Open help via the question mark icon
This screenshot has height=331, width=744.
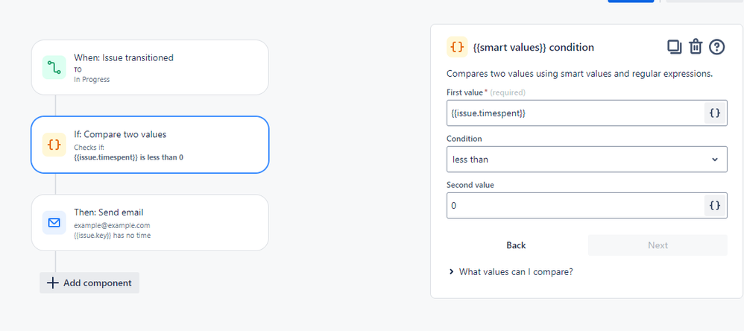[717, 47]
